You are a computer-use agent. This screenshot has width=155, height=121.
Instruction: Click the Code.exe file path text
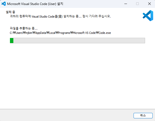[60, 33]
